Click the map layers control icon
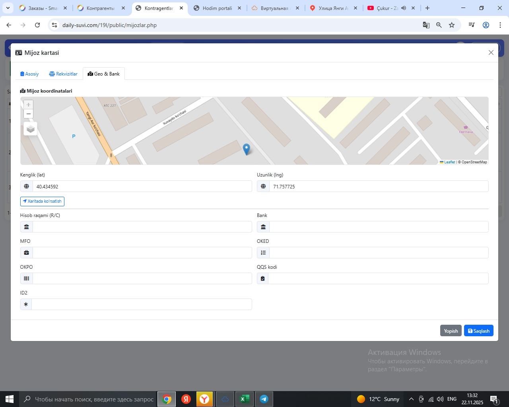 [x=31, y=129]
